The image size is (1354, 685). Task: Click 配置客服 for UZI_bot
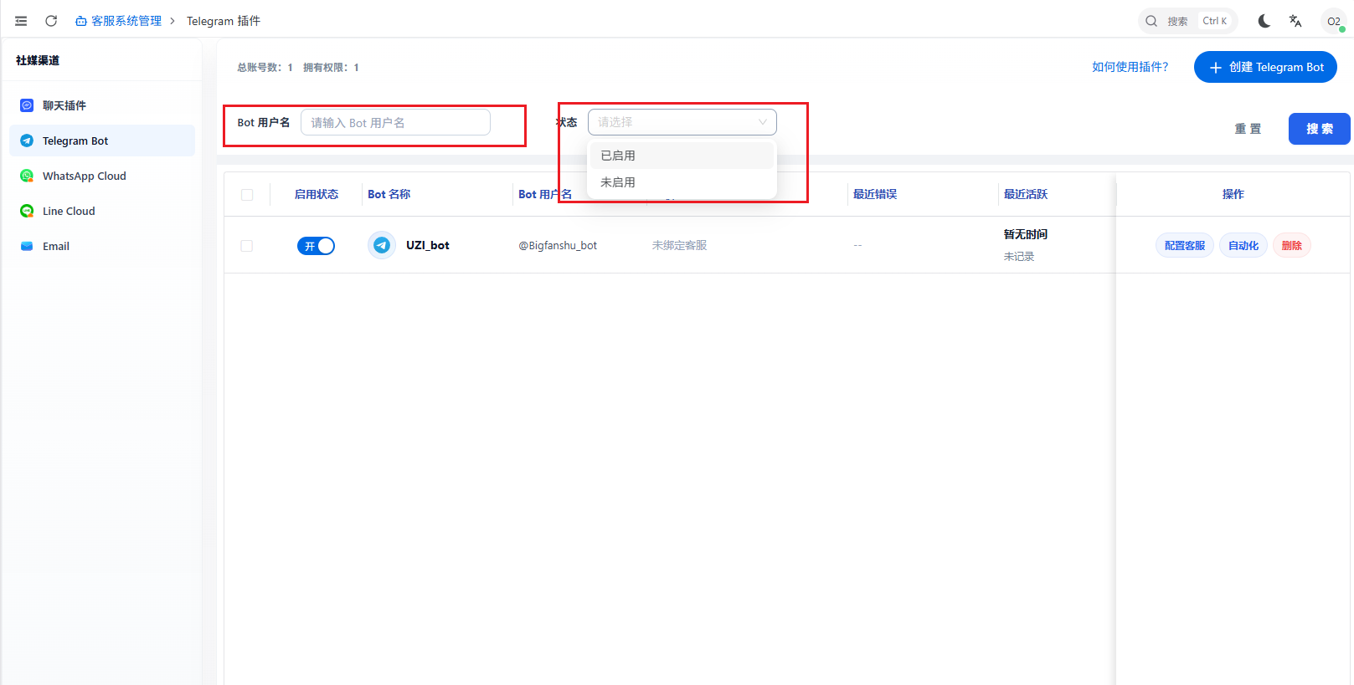pos(1184,245)
